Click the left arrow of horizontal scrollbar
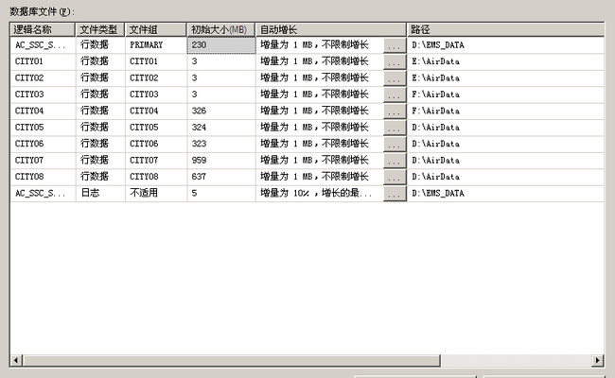Viewport: 615px width, 378px height. click(16, 360)
